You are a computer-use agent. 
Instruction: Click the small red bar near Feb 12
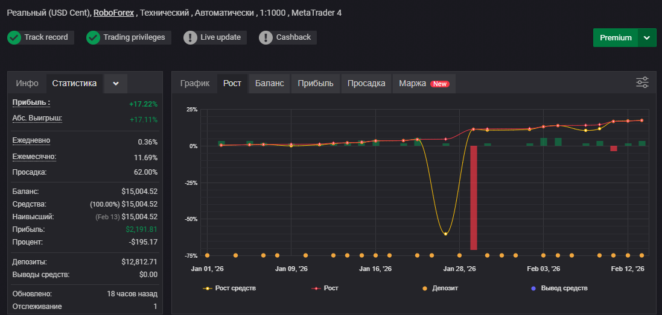[x=614, y=148]
